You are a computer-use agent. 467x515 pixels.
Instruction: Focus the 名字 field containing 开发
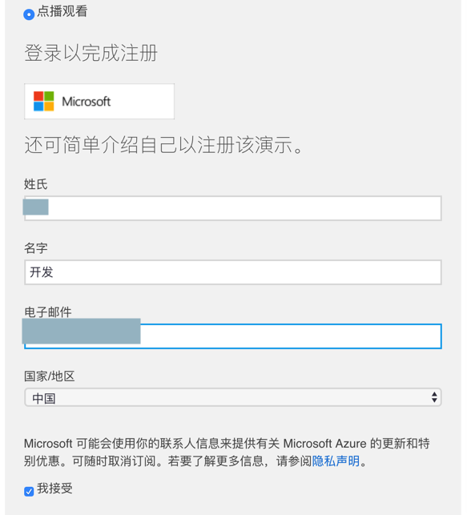(x=233, y=272)
